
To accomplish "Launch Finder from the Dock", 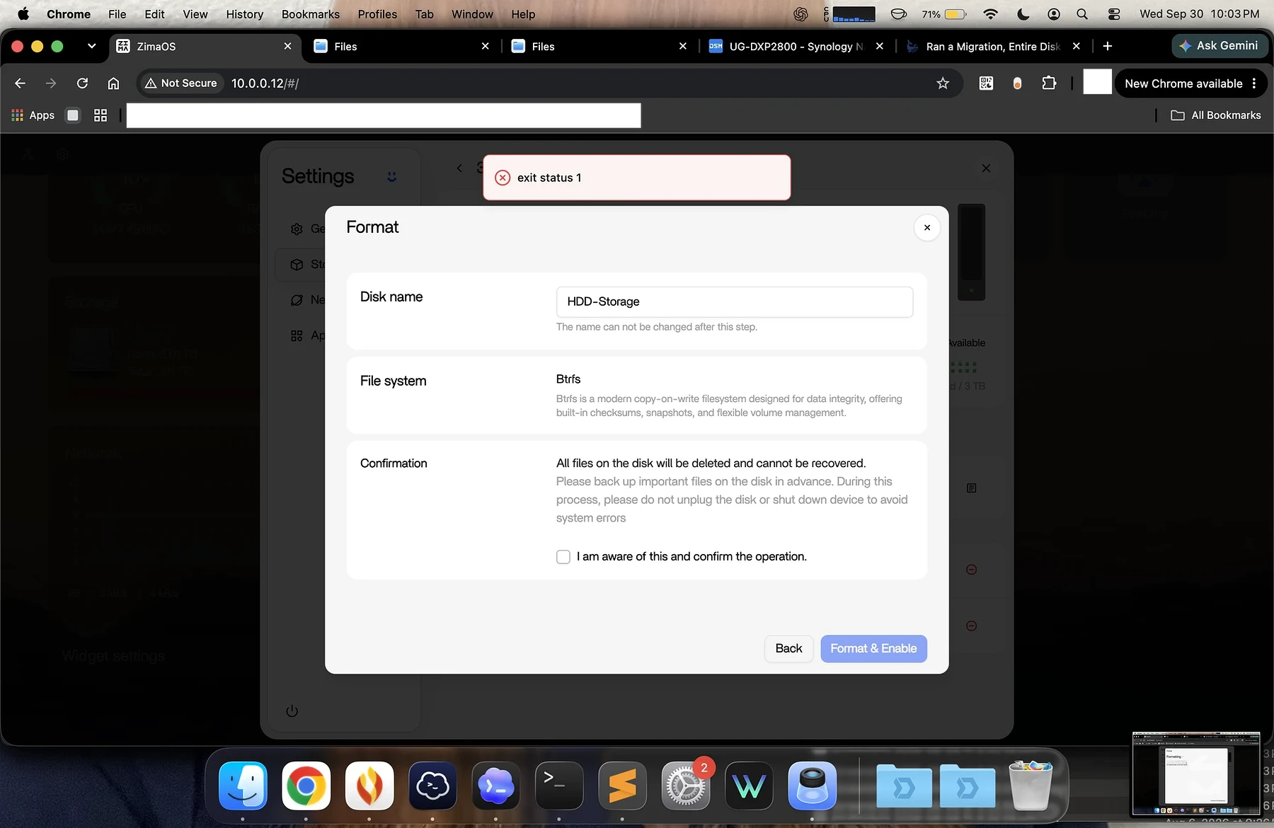I will pos(243,786).
